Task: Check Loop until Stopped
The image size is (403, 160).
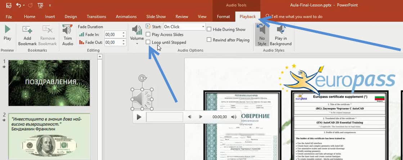Action: coord(148,42)
